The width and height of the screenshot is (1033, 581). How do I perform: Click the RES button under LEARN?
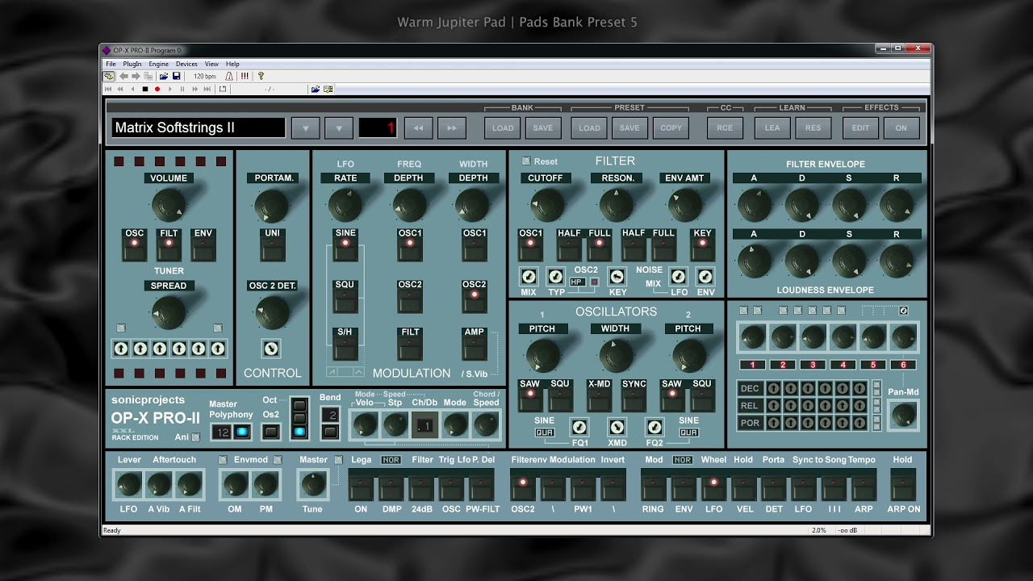813,127
